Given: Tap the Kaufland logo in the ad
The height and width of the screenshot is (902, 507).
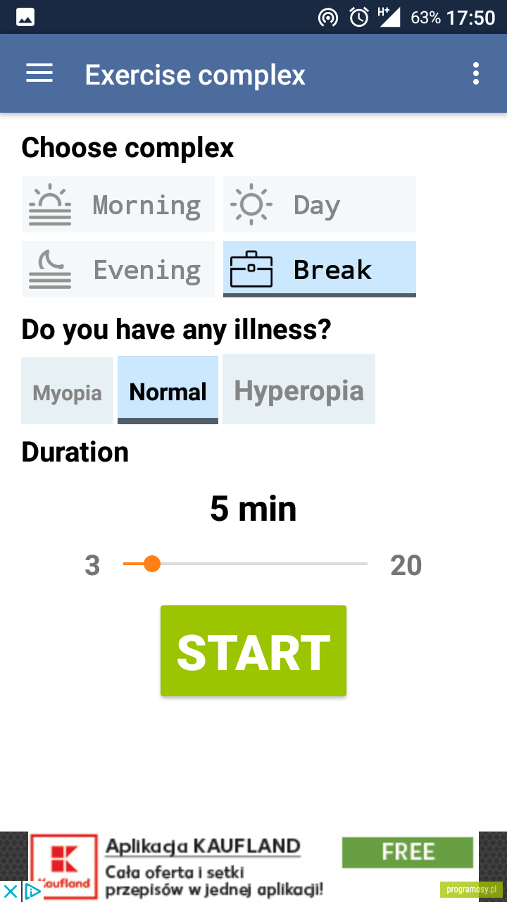Looking at the screenshot, I should point(64,867).
